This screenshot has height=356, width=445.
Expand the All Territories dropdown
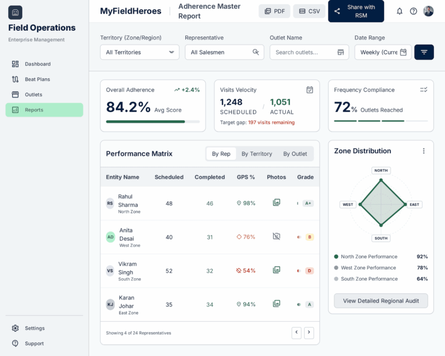coord(140,52)
